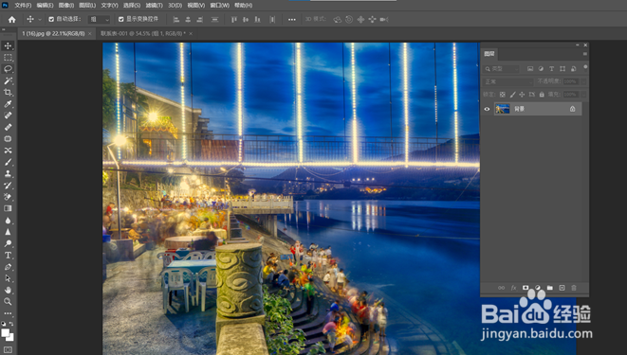The image size is (627, 355).
Task: Select the Hand tool
Action: [8, 290]
